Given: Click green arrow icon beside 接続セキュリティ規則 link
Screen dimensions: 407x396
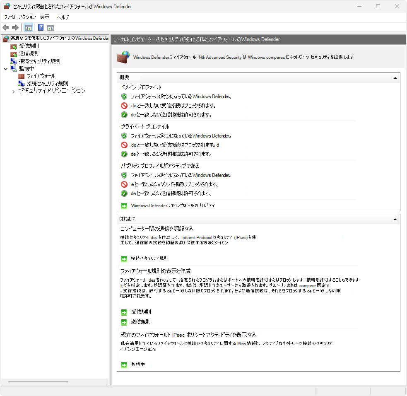Looking at the screenshot, I should point(124,259).
